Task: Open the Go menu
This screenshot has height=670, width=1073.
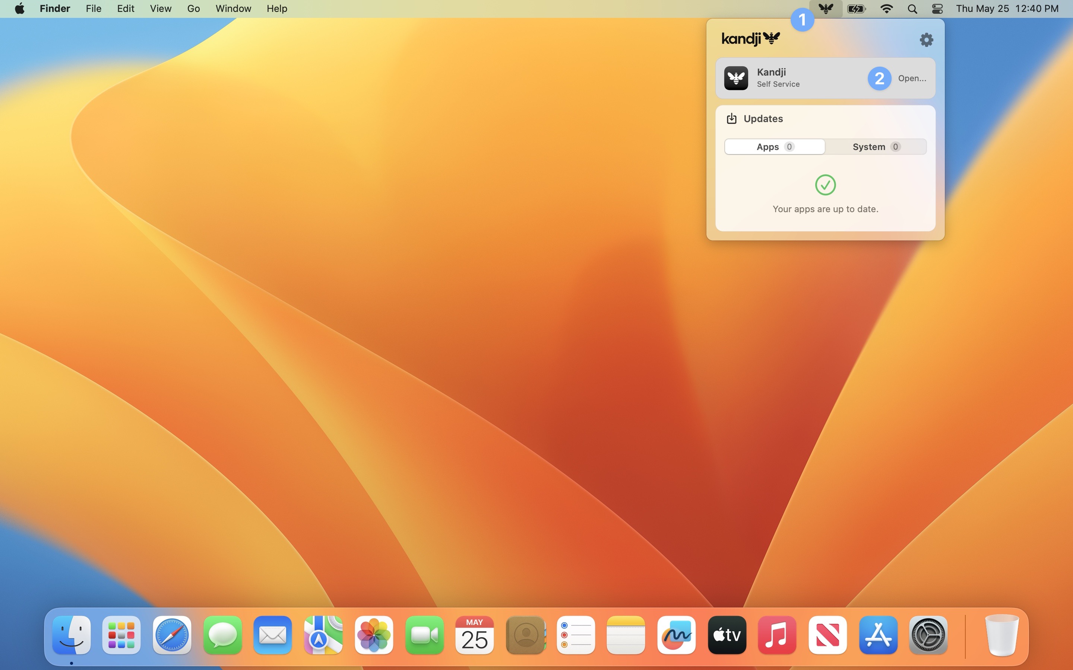Action: click(193, 9)
